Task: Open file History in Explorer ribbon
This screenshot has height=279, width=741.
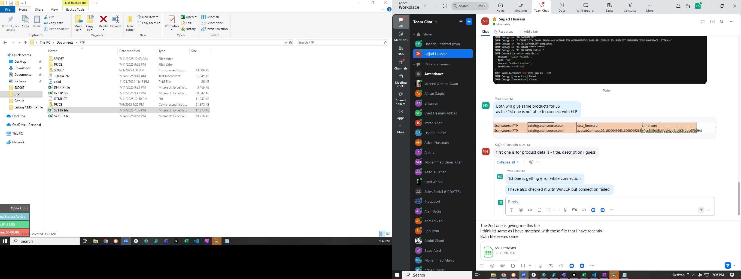Action: coord(189,29)
